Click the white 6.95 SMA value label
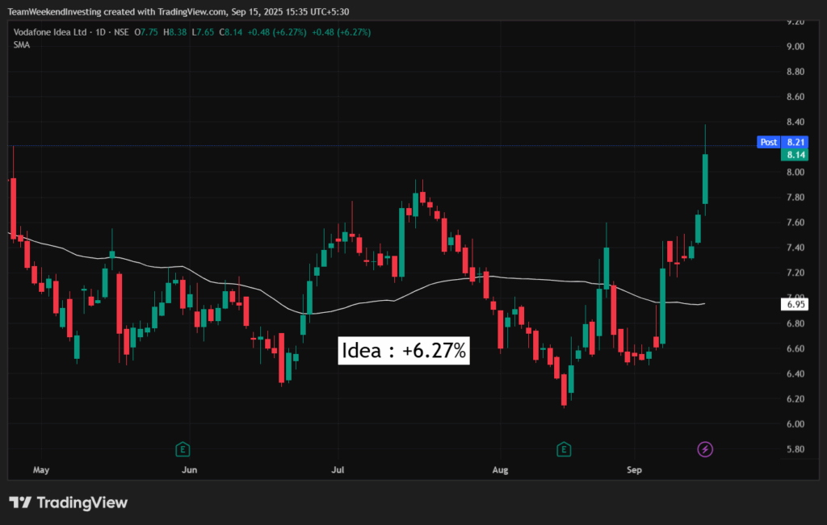The width and height of the screenshot is (827, 525). (795, 304)
